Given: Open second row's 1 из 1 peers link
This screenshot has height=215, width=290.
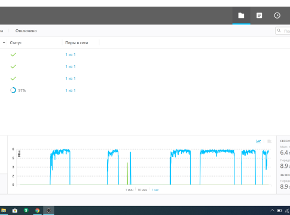Looking at the screenshot, I should tap(71, 66).
